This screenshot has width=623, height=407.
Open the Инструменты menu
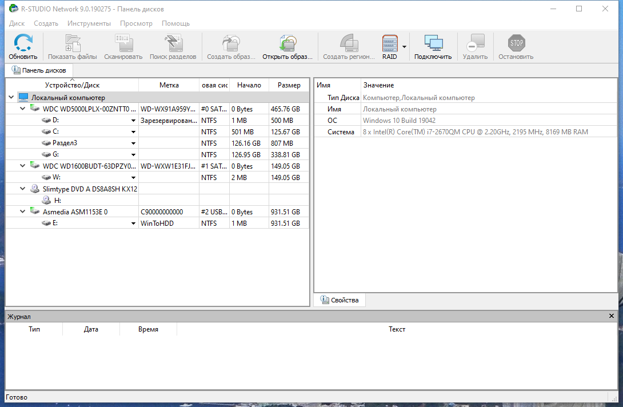pyautogui.click(x=89, y=23)
